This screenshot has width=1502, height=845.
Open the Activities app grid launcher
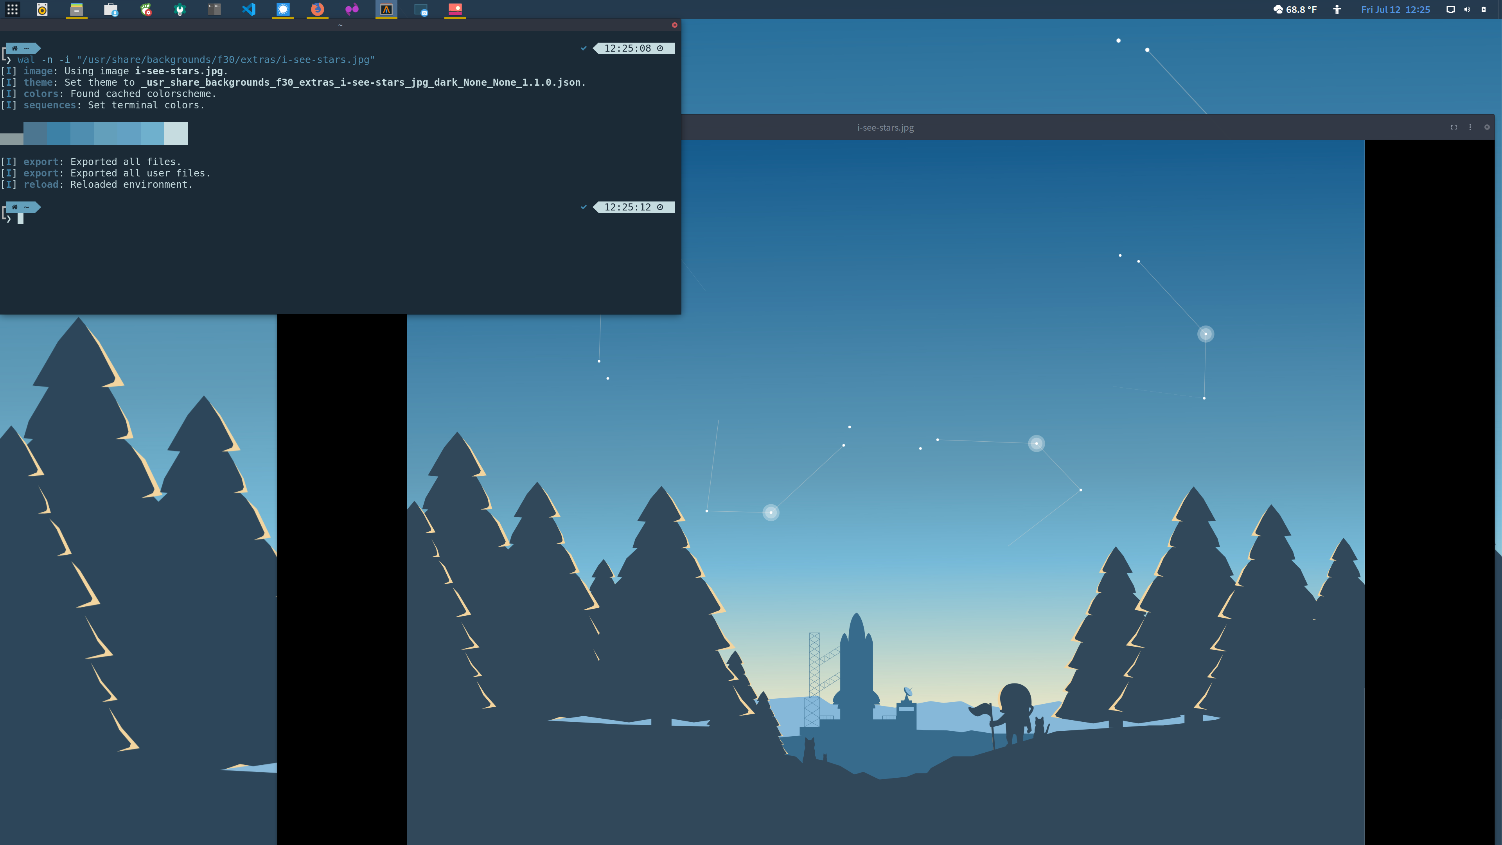[x=13, y=9]
